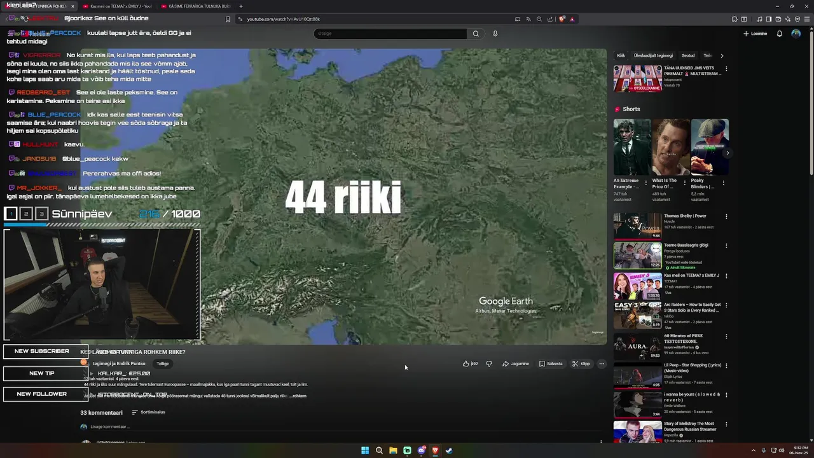Screen dimensions: 814x458
Task: Open Brave Shields lion icon
Action: (x=562, y=19)
